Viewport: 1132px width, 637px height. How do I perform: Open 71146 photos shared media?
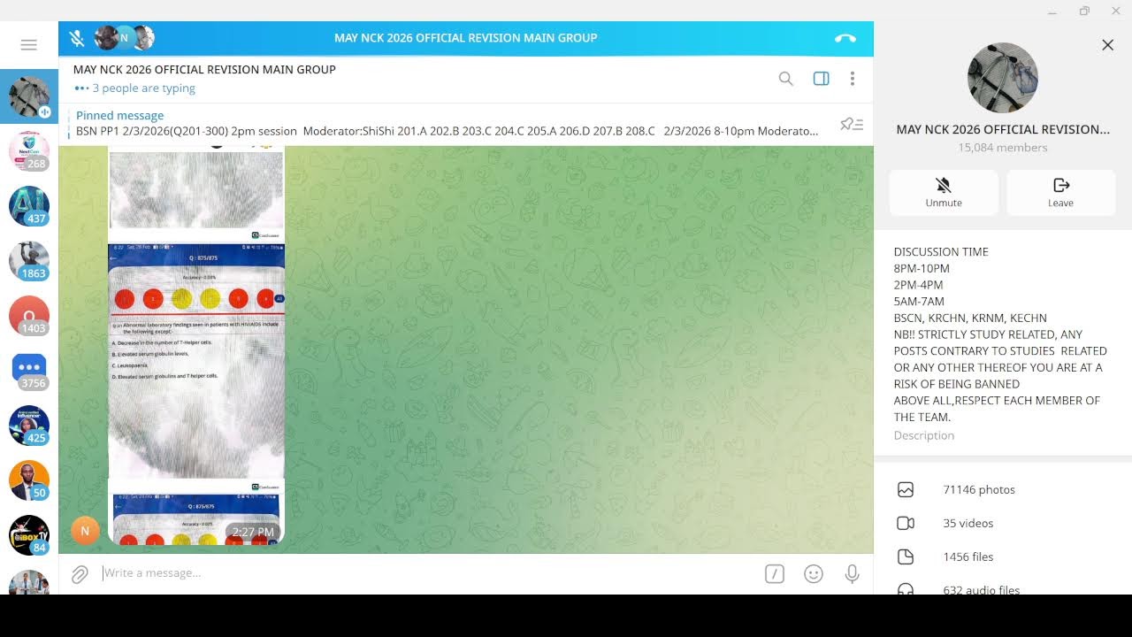pos(1003,489)
